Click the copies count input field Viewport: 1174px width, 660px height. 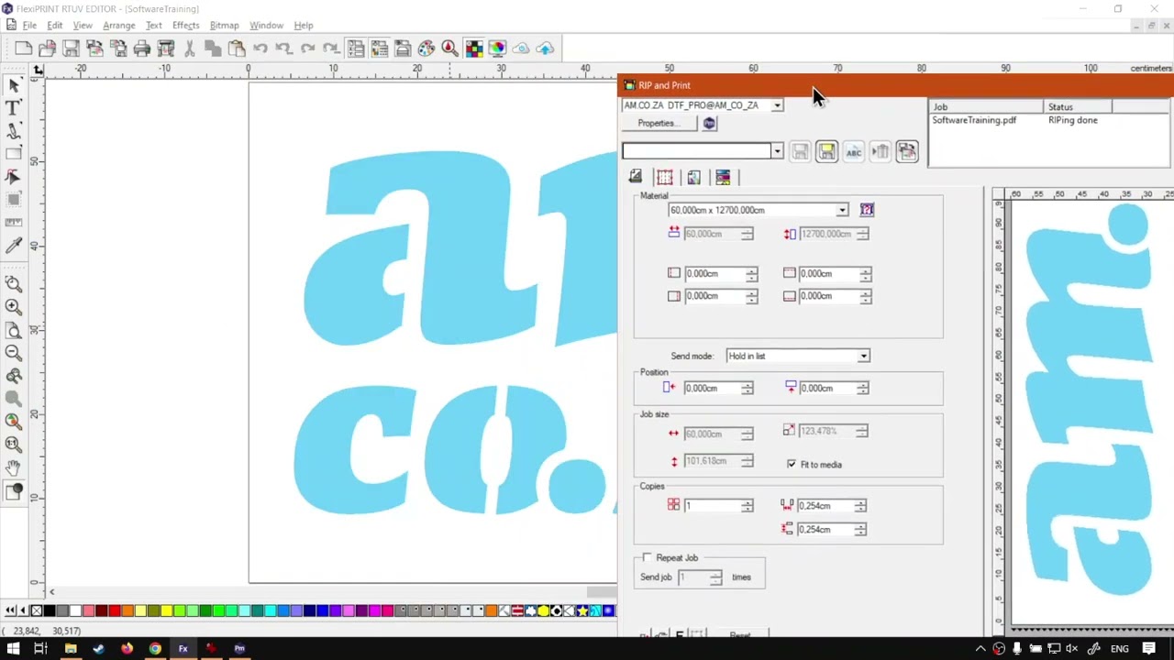click(x=712, y=506)
